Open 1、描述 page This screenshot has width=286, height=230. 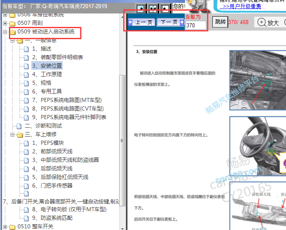42,49
